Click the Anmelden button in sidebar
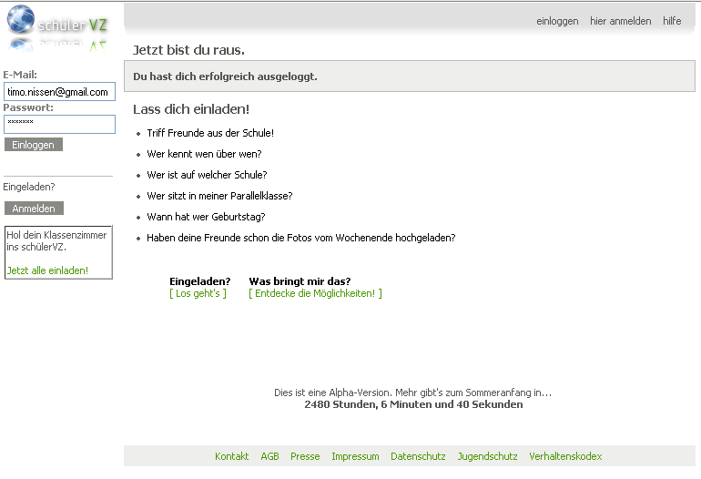The width and height of the screenshot is (701, 479). click(x=34, y=208)
